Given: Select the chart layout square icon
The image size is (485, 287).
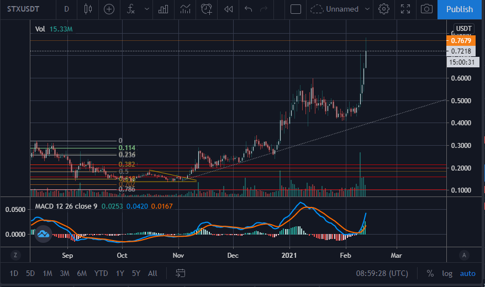Looking at the screenshot, I should click(x=296, y=9).
